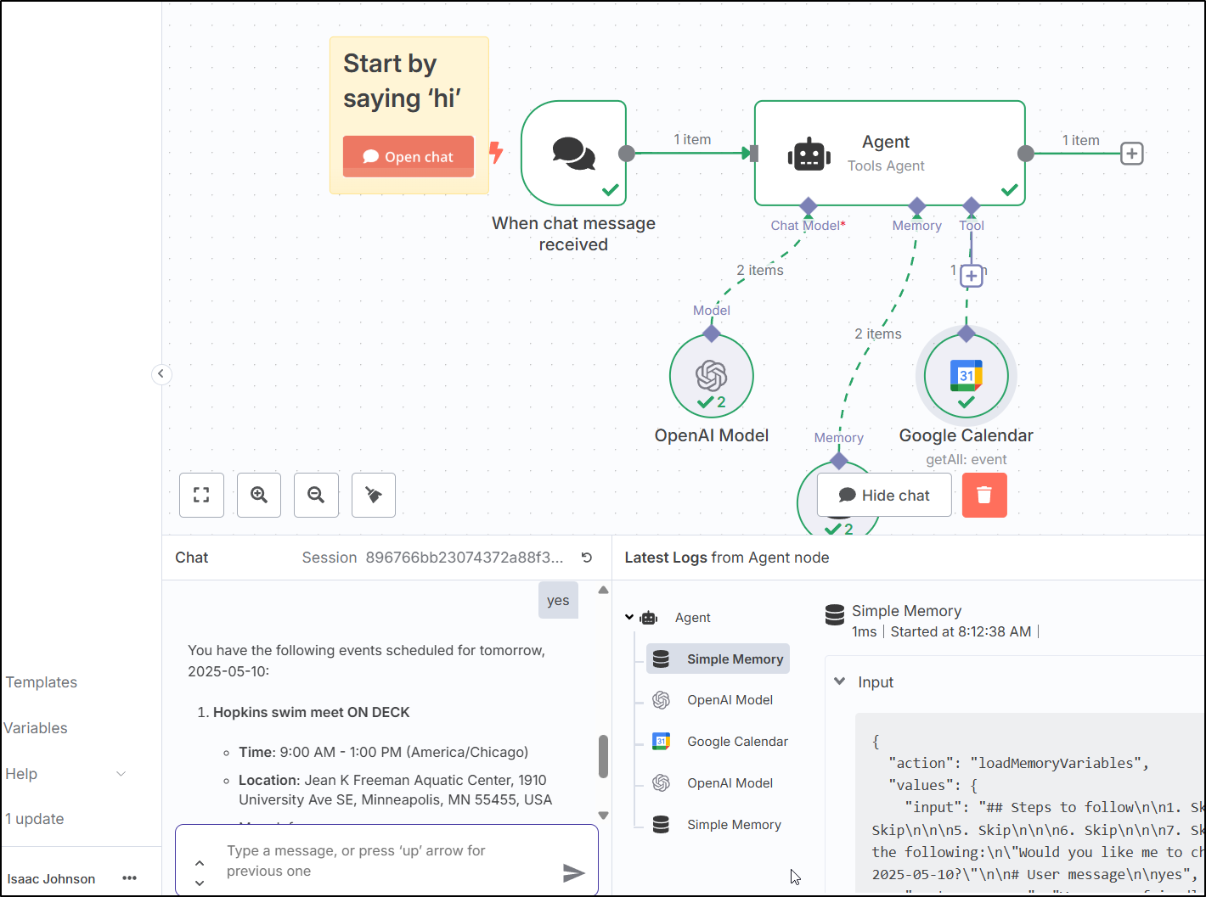Click the Chat Model connector diamond
The height and width of the screenshot is (897, 1206).
[809, 206]
